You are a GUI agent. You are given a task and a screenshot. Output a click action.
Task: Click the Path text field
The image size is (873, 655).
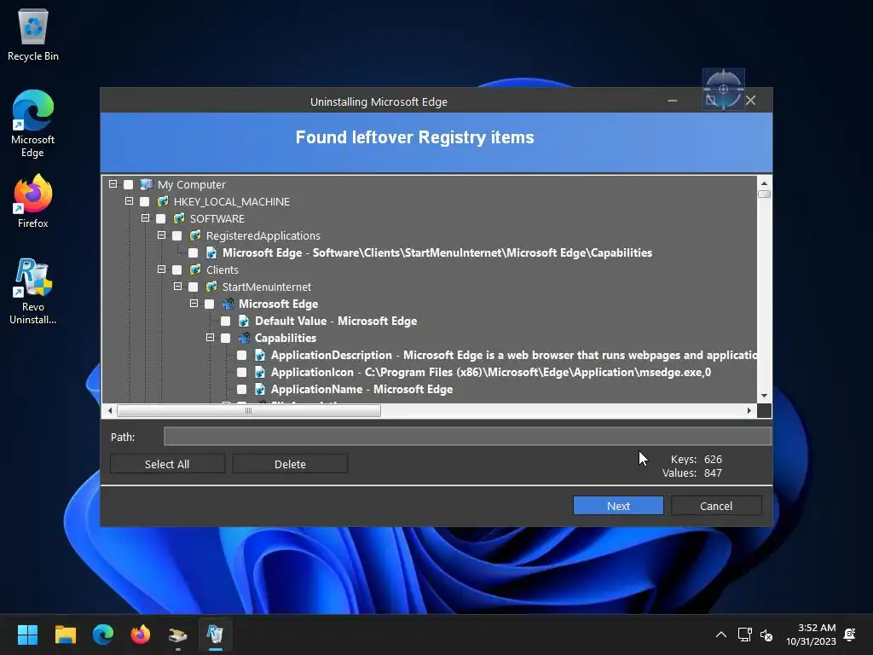(x=468, y=437)
